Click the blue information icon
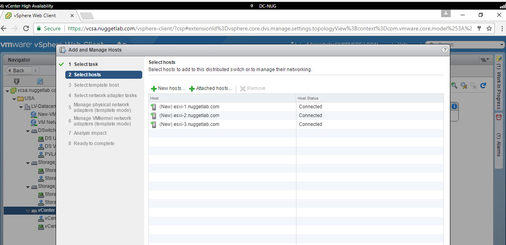The width and height of the screenshot is (506, 245). pos(454,106)
